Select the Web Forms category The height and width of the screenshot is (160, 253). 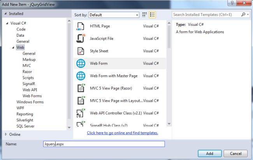pos(32,96)
